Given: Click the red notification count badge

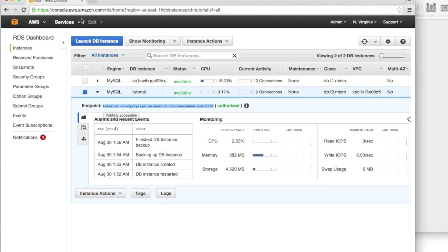Looking at the screenshot, I should (x=43, y=138).
